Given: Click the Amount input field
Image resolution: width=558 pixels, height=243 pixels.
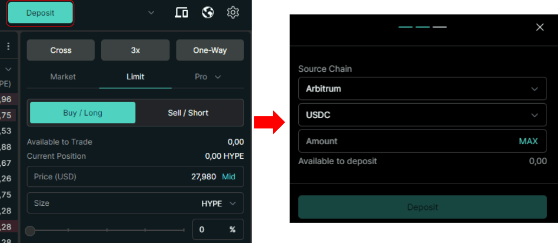Looking at the screenshot, I should point(406,141).
